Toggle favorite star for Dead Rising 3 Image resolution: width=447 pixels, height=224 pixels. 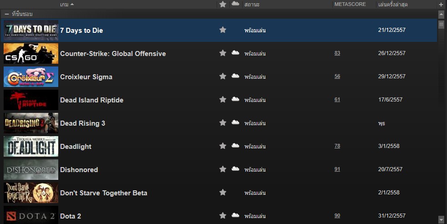[x=223, y=123]
